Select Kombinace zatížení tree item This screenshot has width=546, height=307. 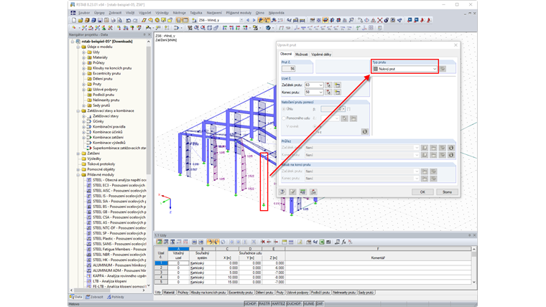coord(108,137)
